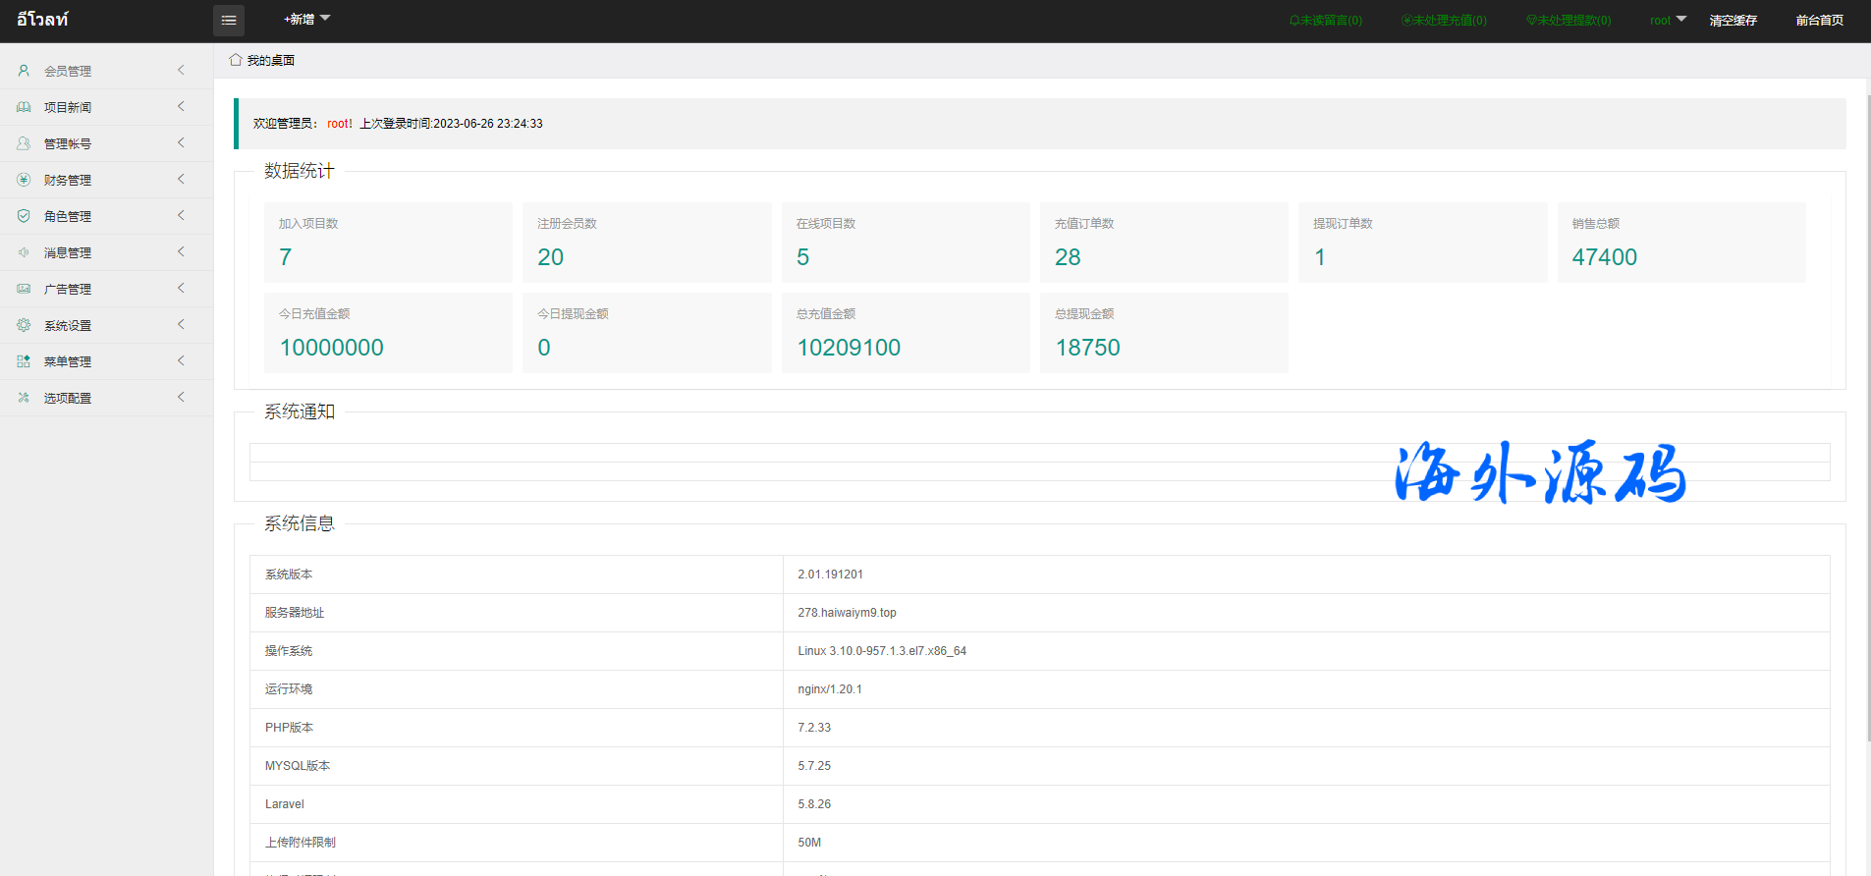This screenshot has width=1871, height=876.
Task: Open the root user dropdown
Action: (x=1667, y=20)
